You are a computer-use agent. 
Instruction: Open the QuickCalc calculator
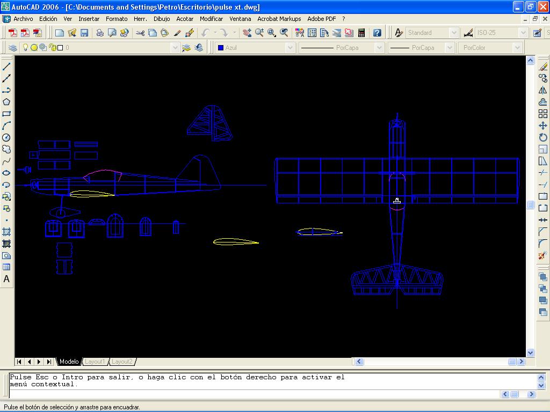(x=361, y=33)
